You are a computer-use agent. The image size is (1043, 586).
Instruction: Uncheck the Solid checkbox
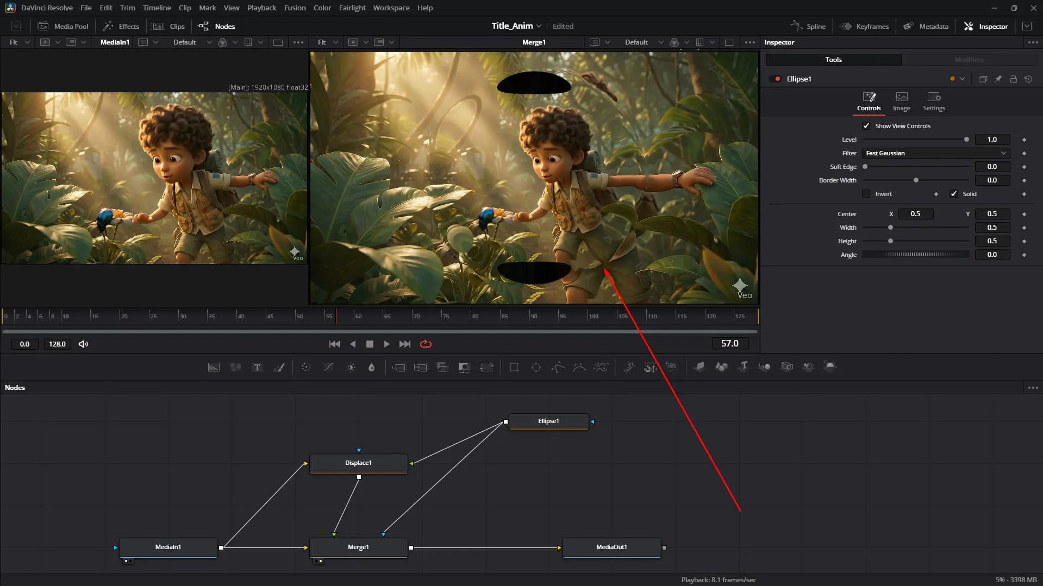click(x=953, y=194)
